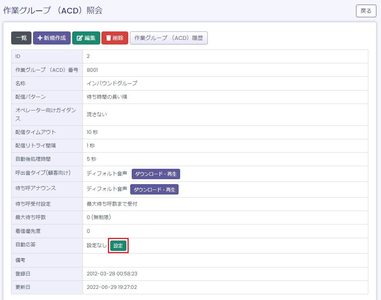This screenshot has height=300, width=381.
Task: Click the 最大待ち呼数まで受付 value
Action: pyautogui.click(x=112, y=204)
